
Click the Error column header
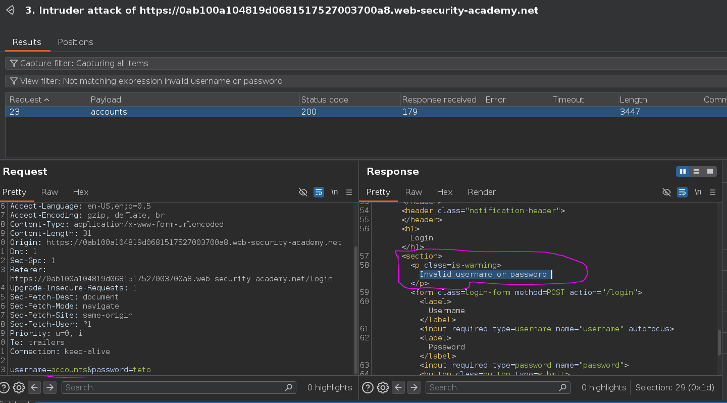516,99
